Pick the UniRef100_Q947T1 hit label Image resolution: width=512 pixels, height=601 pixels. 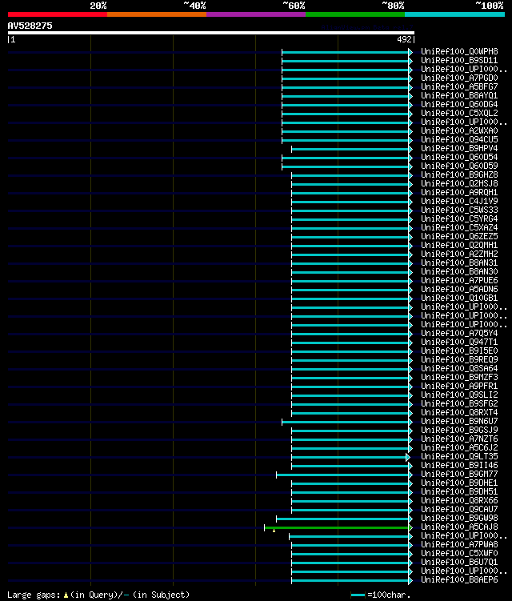[459, 343]
